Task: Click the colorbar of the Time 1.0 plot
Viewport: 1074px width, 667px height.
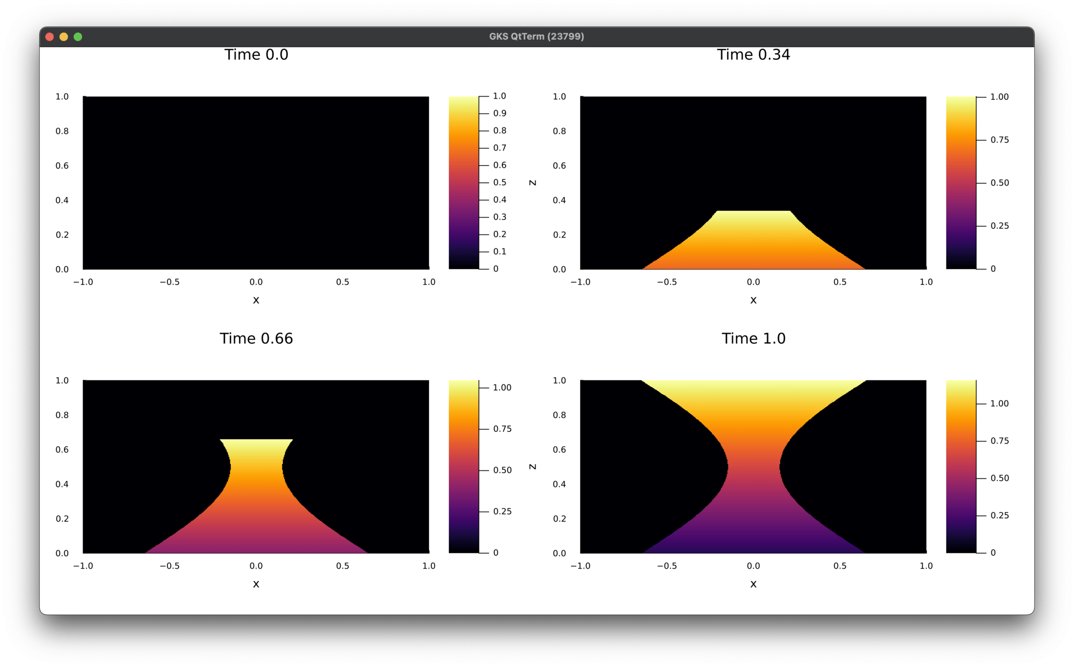Action: click(x=961, y=466)
